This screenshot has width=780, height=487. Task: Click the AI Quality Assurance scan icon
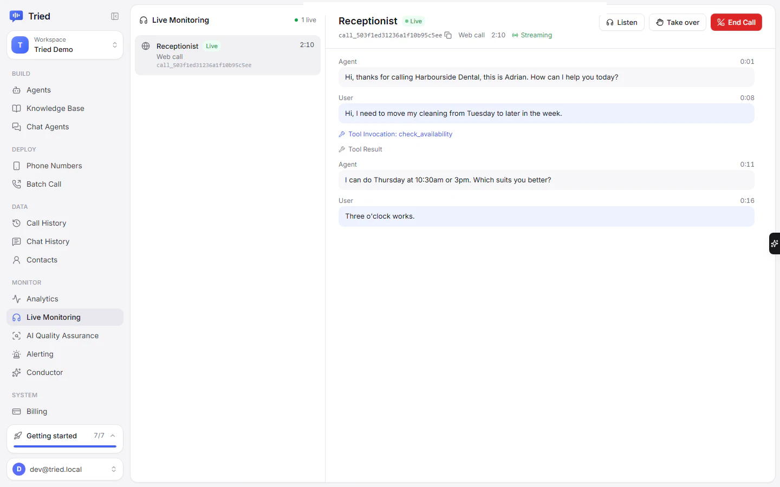[17, 335]
